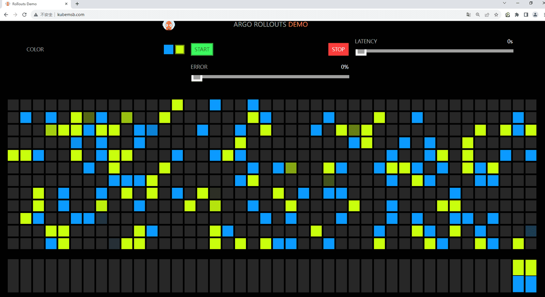The width and height of the screenshot is (545, 297).
Task: Select the blue color swatch
Action: click(x=169, y=49)
